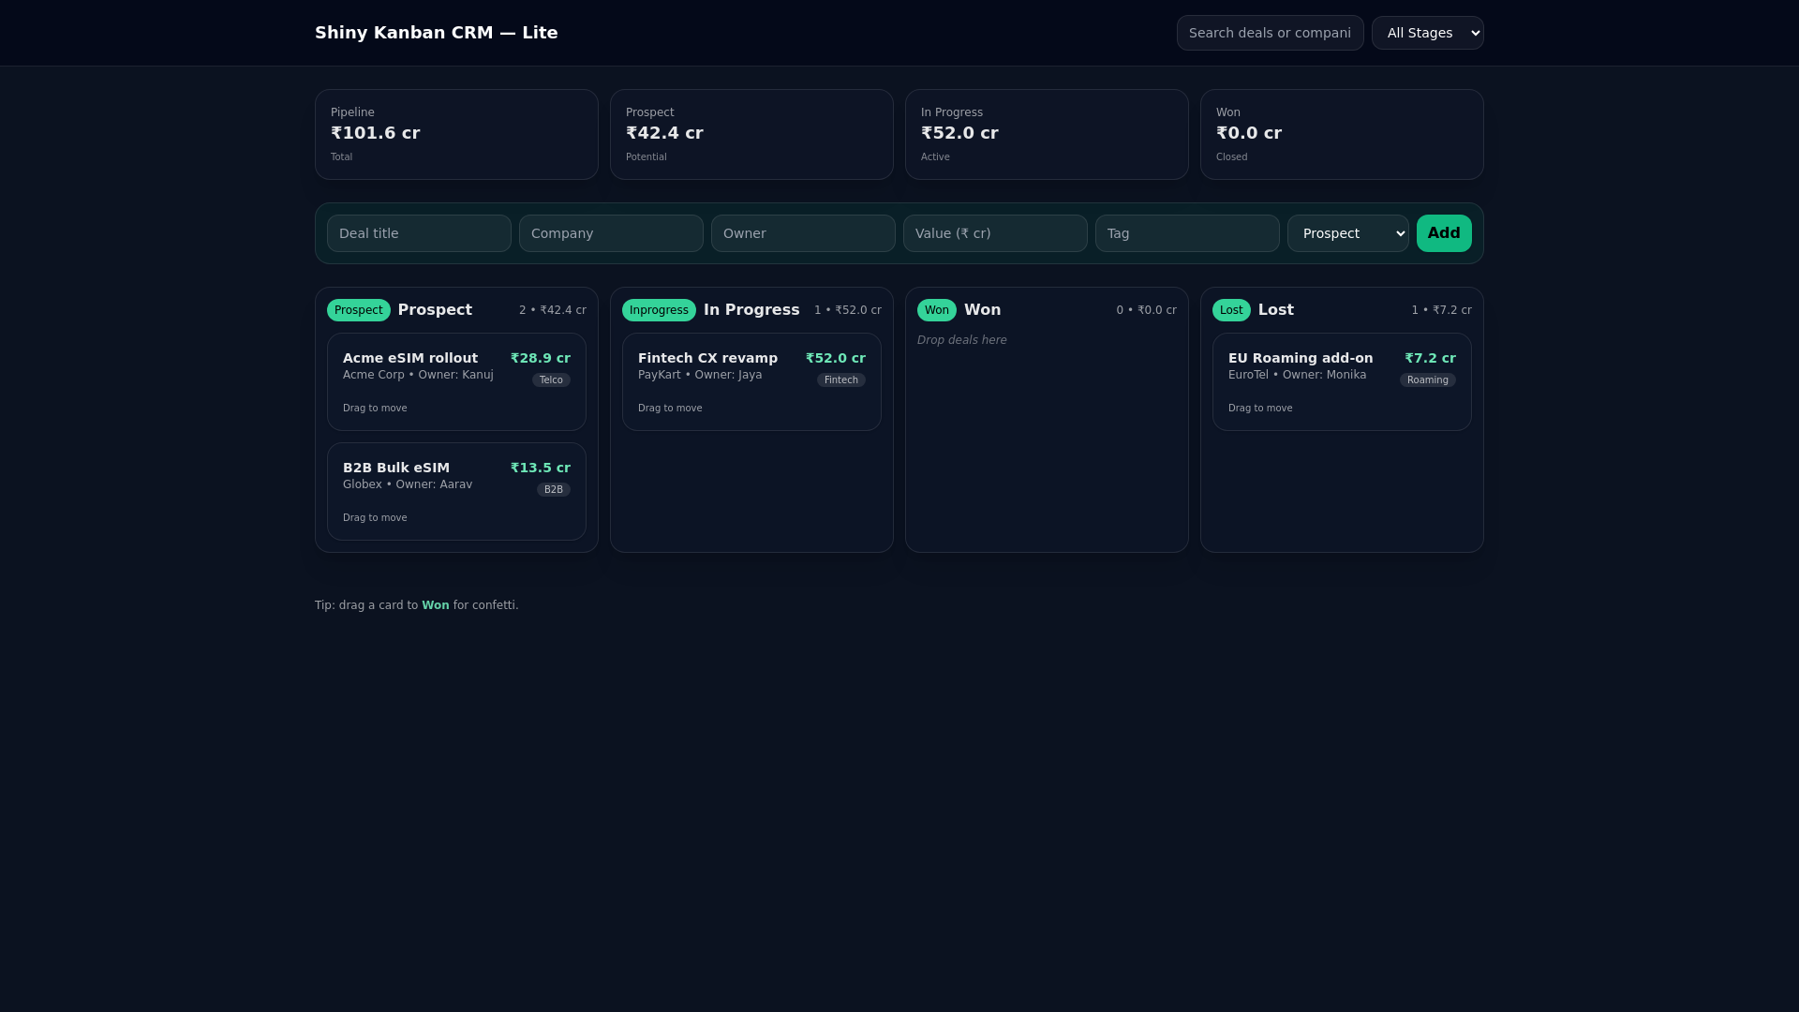1799x1012 pixels.
Task: Click the B2B tag chip
Action: pyautogui.click(x=554, y=489)
